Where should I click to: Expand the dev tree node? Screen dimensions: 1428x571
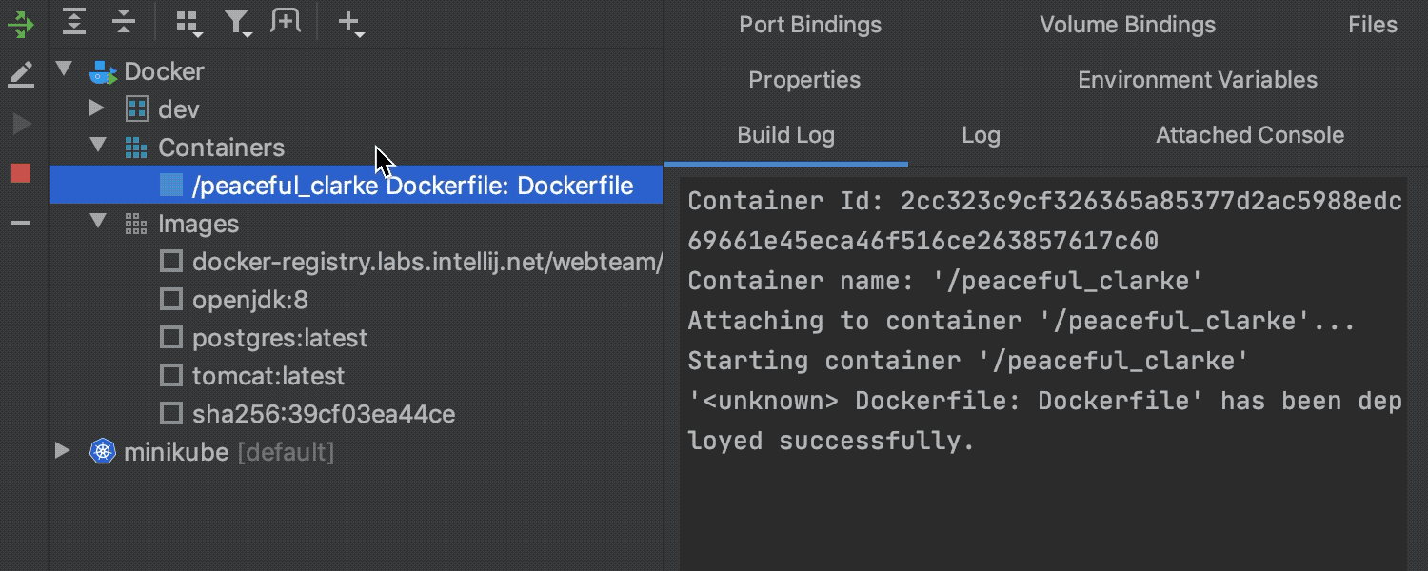pos(97,108)
